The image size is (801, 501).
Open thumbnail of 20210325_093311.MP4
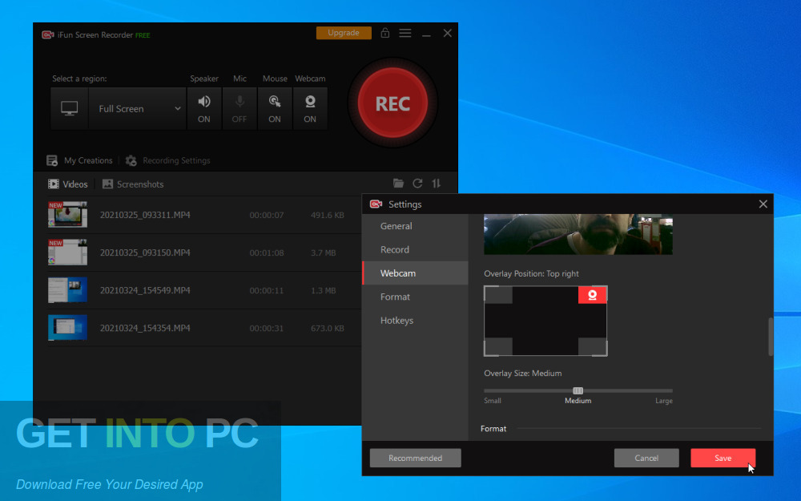coord(67,215)
